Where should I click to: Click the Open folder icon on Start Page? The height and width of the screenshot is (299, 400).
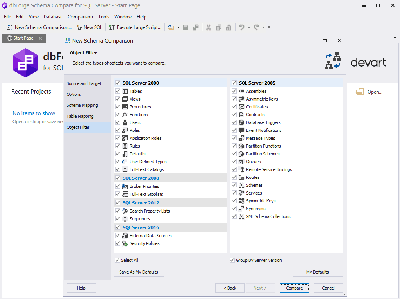click(x=360, y=92)
